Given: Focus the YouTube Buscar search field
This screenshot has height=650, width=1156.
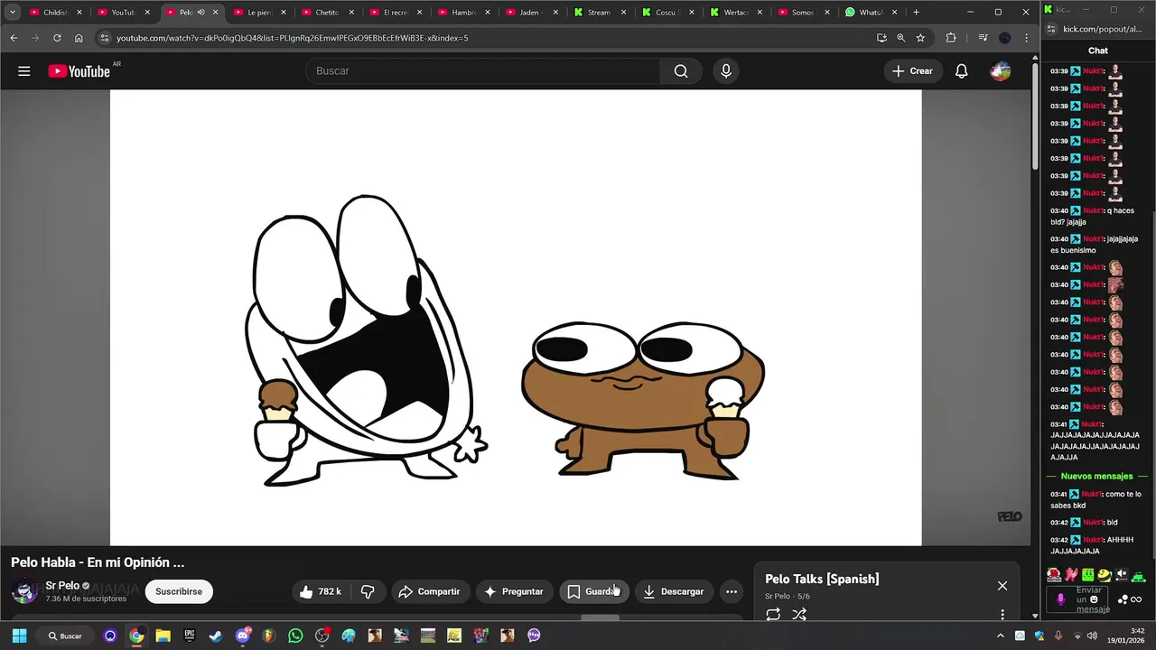Looking at the screenshot, I should 483,71.
